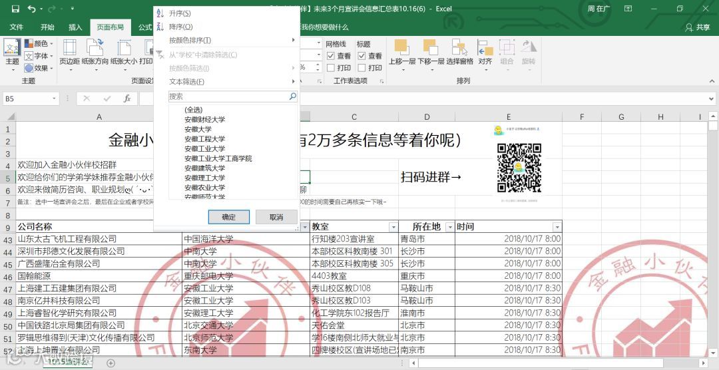Click the fx insert function icon
Image resolution: width=719 pixels, height=370 pixels.
tap(127, 98)
